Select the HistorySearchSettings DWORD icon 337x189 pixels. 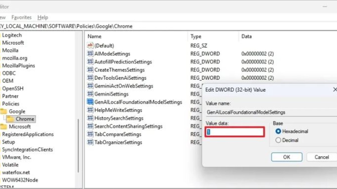click(90, 118)
